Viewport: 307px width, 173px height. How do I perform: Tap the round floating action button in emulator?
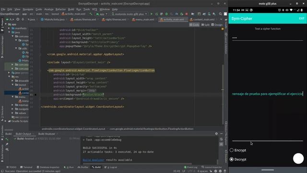pos(298,159)
